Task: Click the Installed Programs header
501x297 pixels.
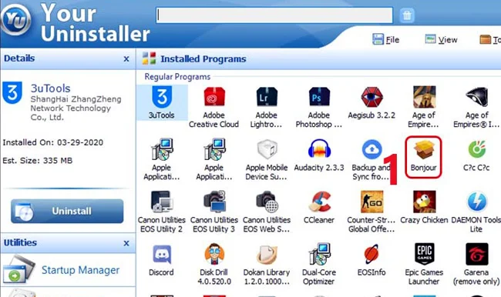Action: click(203, 58)
